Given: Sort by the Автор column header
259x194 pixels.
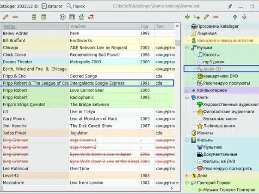Looking at the screenshot, I should pyautogui.click(x=35, y=26).
